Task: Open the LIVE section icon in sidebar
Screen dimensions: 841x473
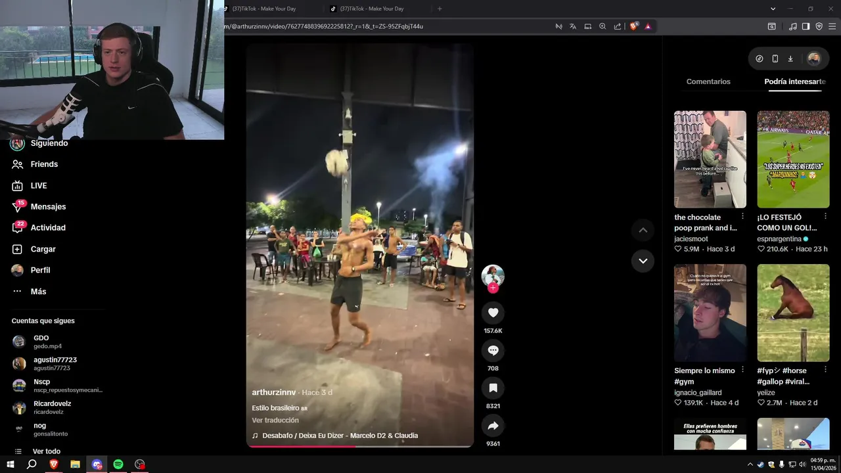Action: [18, 186]
